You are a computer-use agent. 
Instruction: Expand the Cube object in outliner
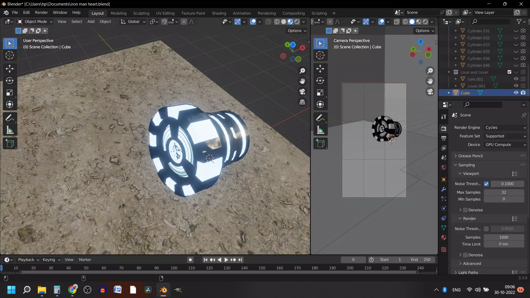coord(449,93)
